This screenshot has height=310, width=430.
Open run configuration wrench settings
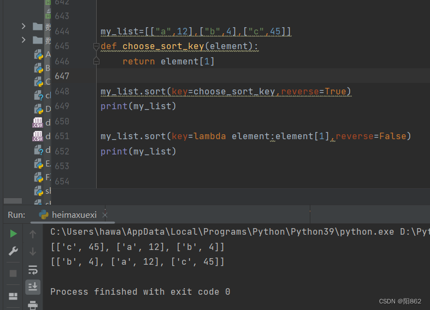pos(13,251)
